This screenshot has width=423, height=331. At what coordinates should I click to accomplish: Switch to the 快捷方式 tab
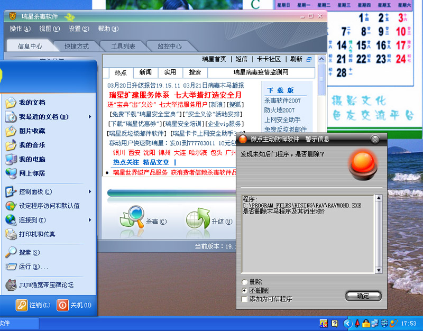pyautogui.click(x=77, y=47)
